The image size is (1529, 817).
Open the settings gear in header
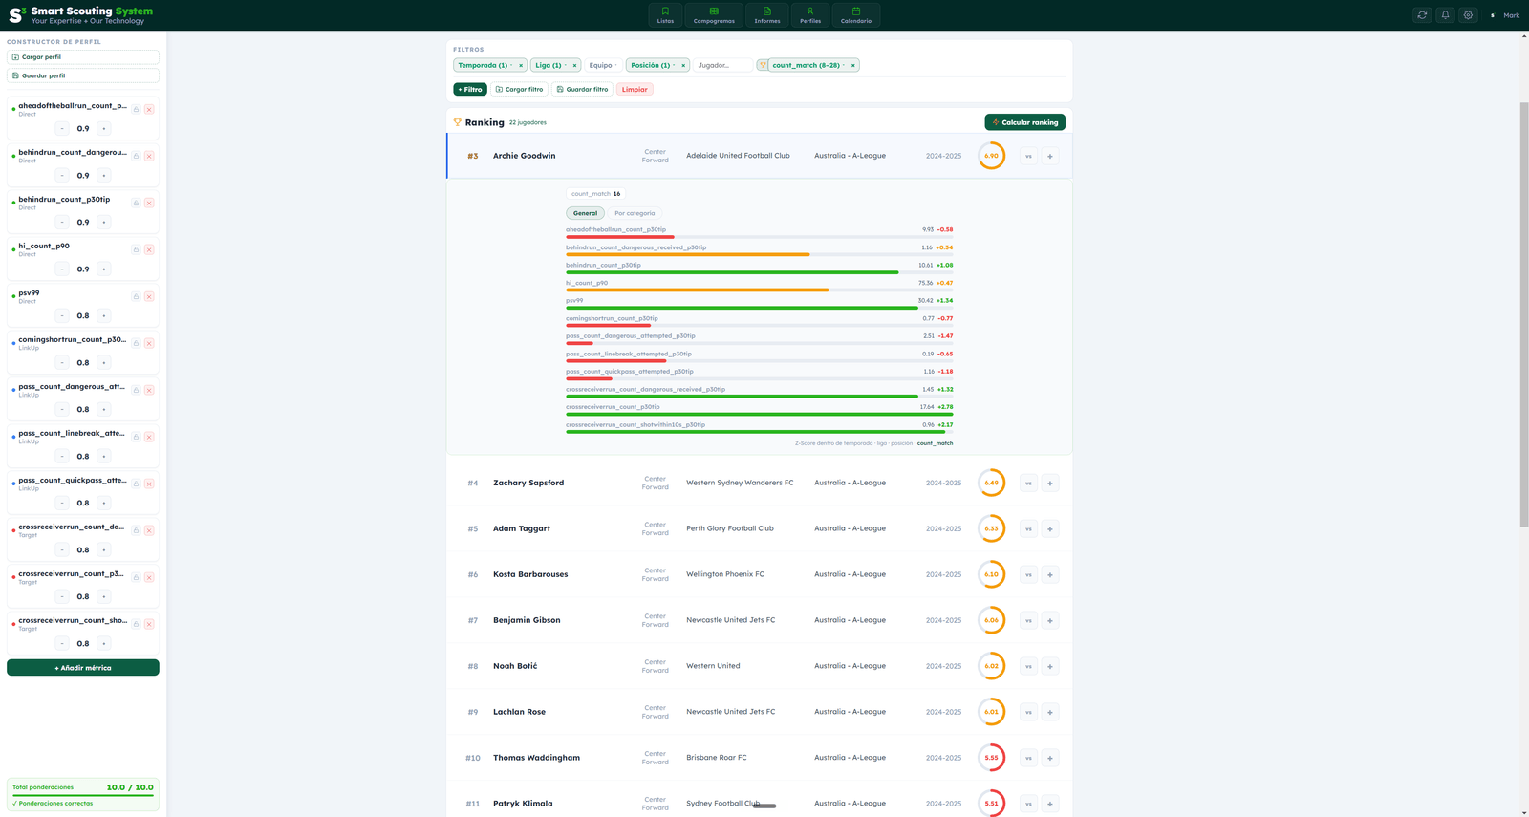pyautogui.click(x=1468, y=15)
